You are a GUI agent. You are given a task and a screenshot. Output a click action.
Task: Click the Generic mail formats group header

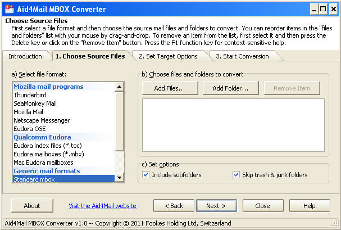pos(63,171)
